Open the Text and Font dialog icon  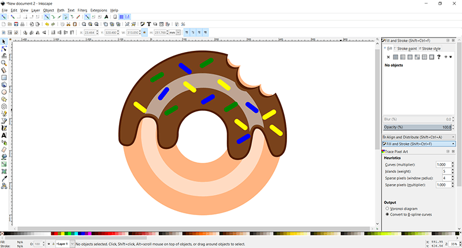tap(149, 24)
